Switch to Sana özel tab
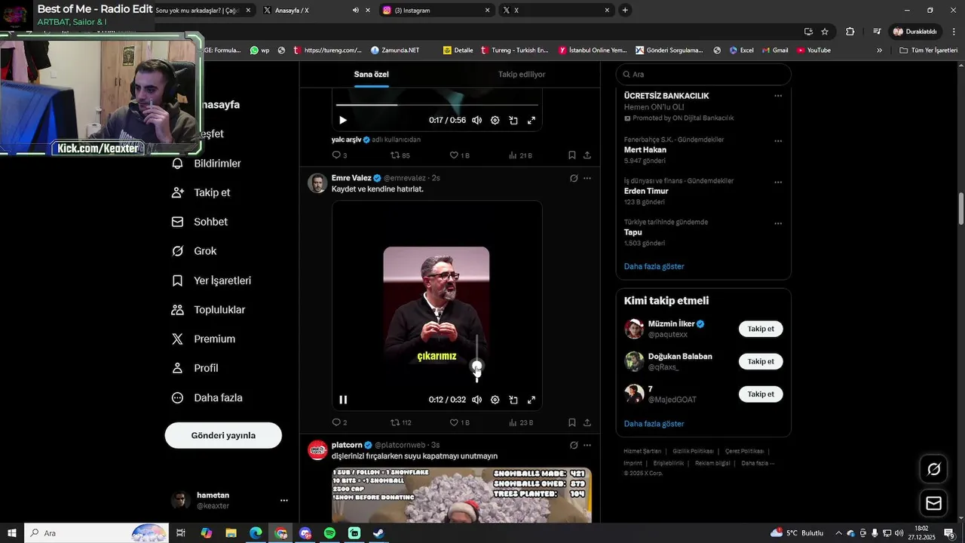The width and height of the screenshot is (965, 543). 371,75
